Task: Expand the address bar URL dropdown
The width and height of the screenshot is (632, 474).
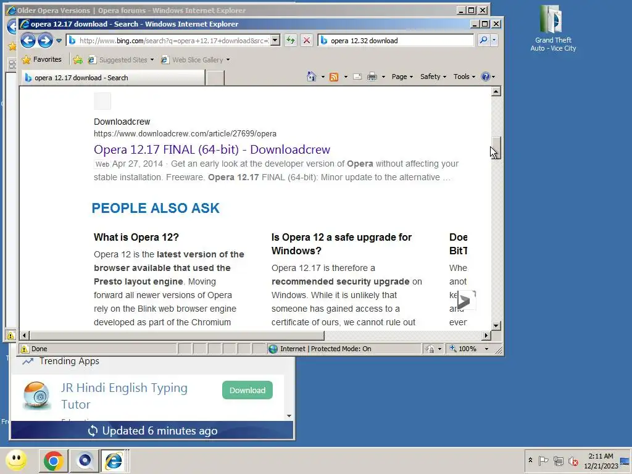Action: point(275,40)
